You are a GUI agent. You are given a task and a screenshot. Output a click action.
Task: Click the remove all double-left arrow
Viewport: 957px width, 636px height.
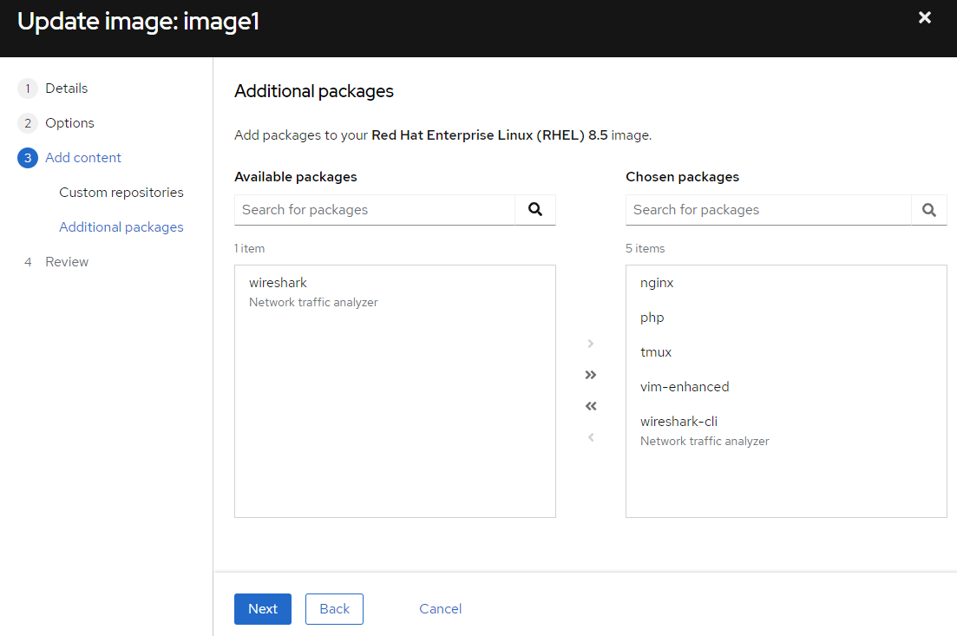591,406
